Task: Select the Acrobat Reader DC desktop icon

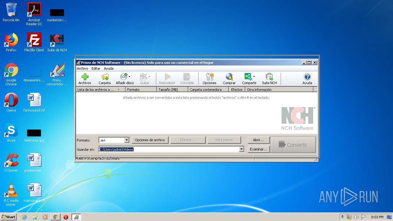Action: [34, 14]
